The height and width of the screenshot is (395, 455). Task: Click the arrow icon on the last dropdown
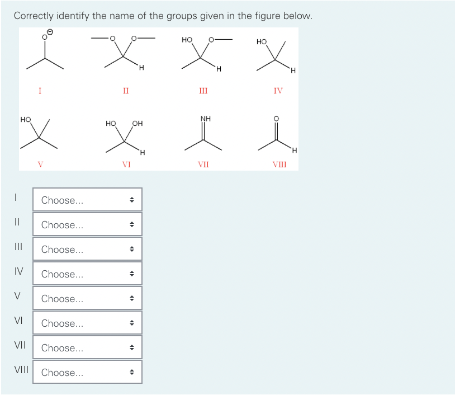pyautogui.click(x=132, y=372)
